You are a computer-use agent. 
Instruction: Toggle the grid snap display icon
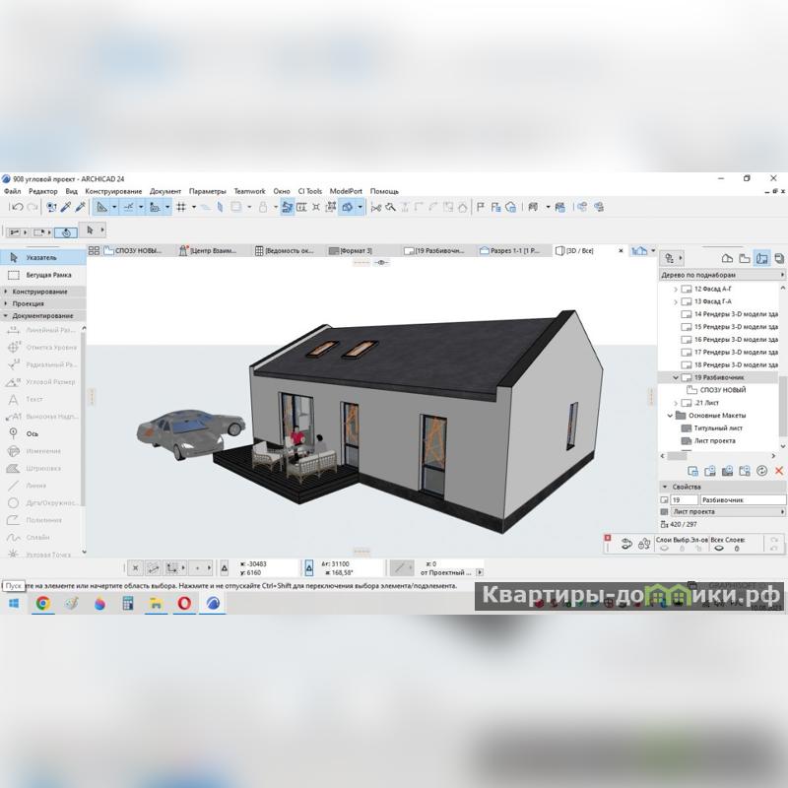tap(181, 207)
